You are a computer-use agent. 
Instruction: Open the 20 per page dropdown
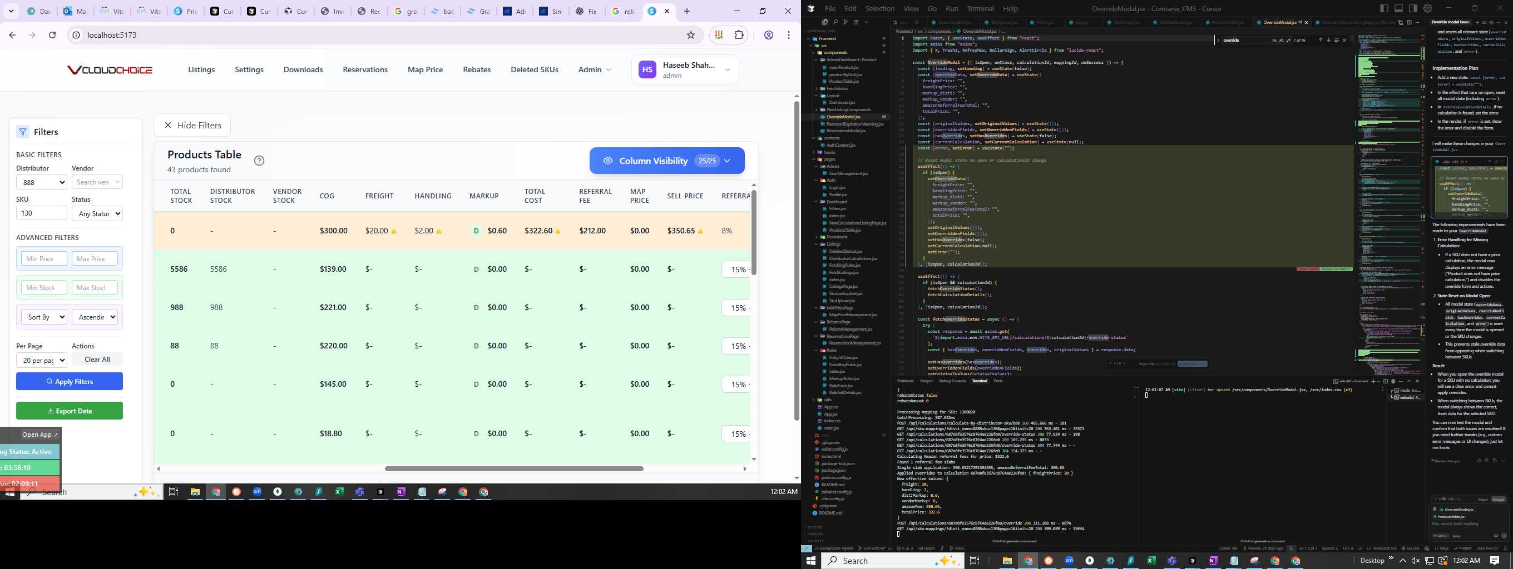click(42, 360)
